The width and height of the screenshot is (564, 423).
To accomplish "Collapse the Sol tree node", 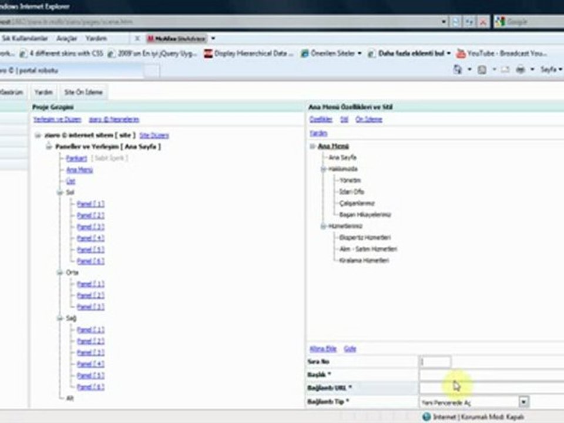I will click(x=60, y=193).
